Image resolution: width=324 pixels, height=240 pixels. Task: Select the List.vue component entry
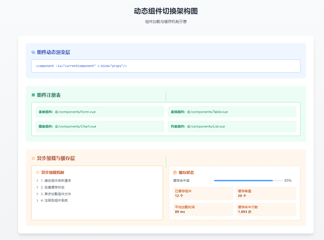point(232,126)
